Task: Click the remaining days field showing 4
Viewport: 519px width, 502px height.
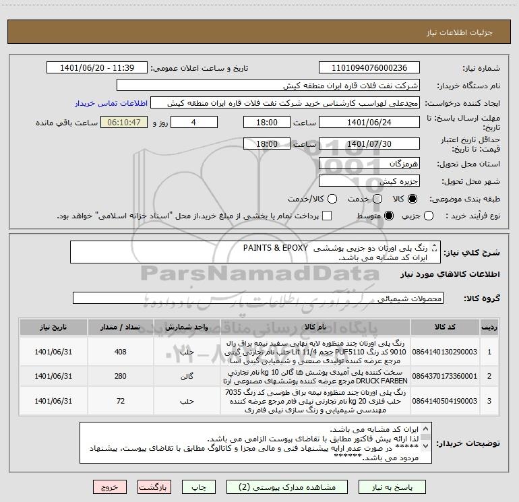Action: point(194,123)
